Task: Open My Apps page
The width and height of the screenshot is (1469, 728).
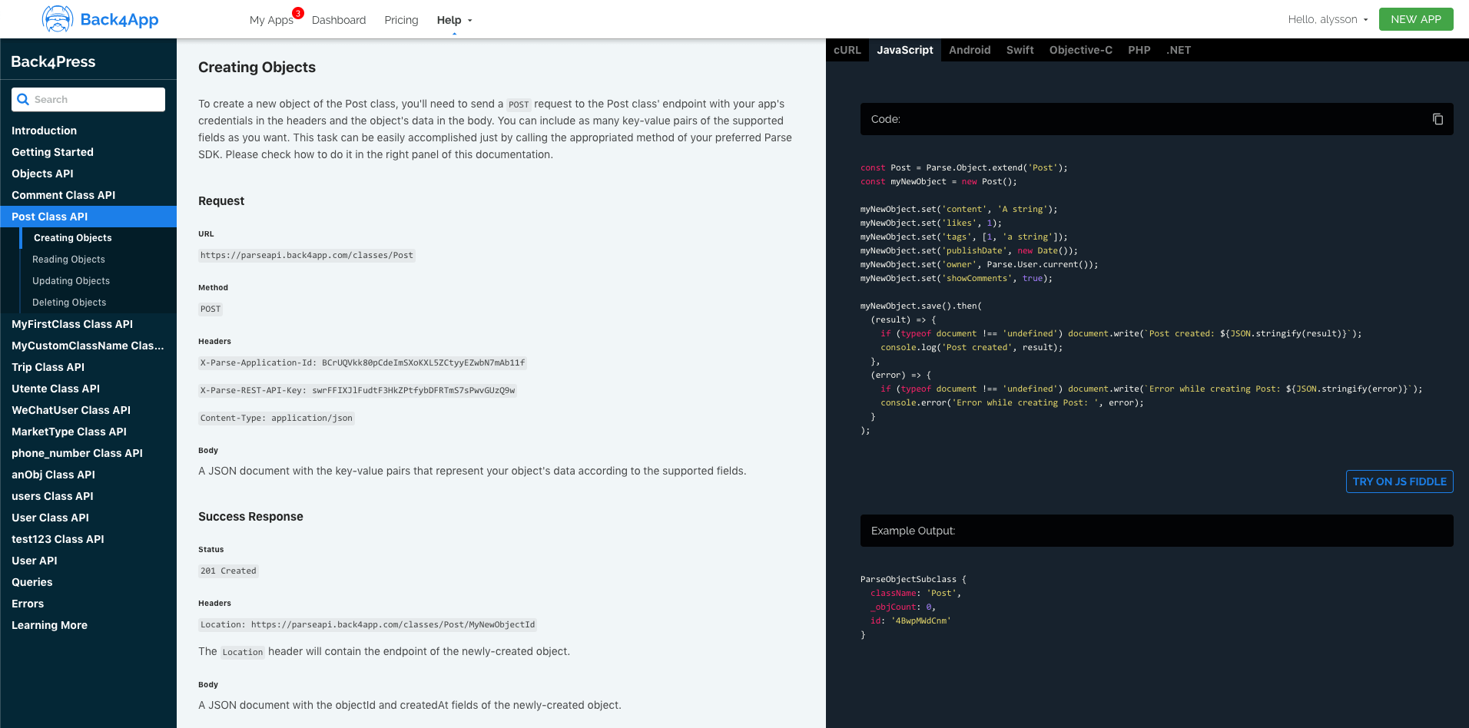Action: pyautogui.click(x=271, y=20)
